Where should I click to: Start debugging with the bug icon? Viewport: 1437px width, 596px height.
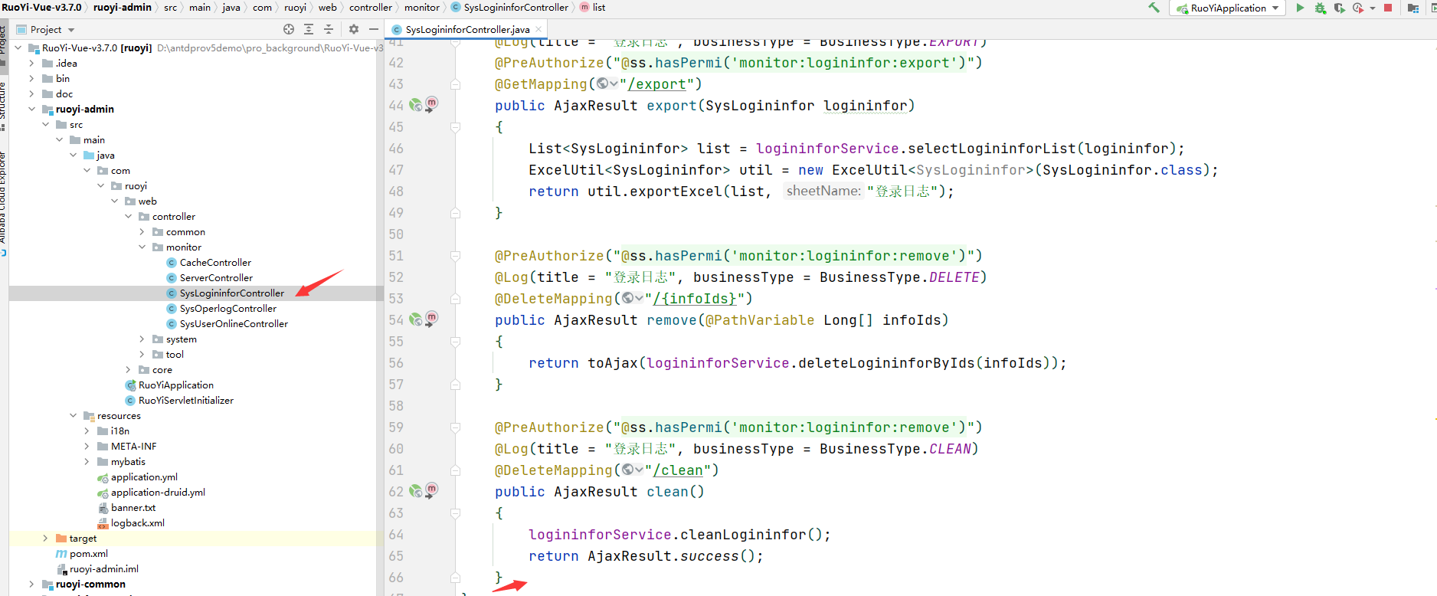[x=1320, y=8]
